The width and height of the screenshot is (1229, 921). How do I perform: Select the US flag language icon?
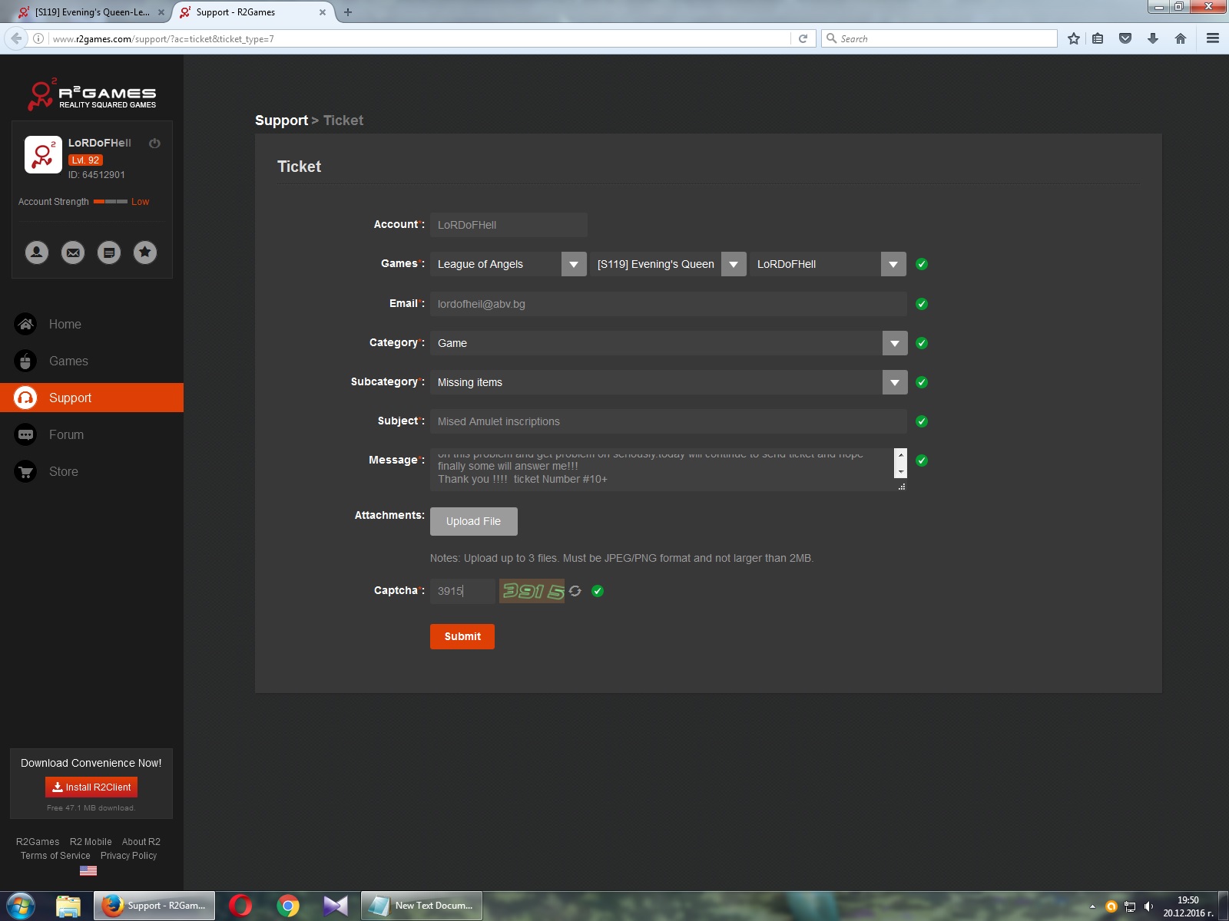pyautogui.click(x=88, y=871)
